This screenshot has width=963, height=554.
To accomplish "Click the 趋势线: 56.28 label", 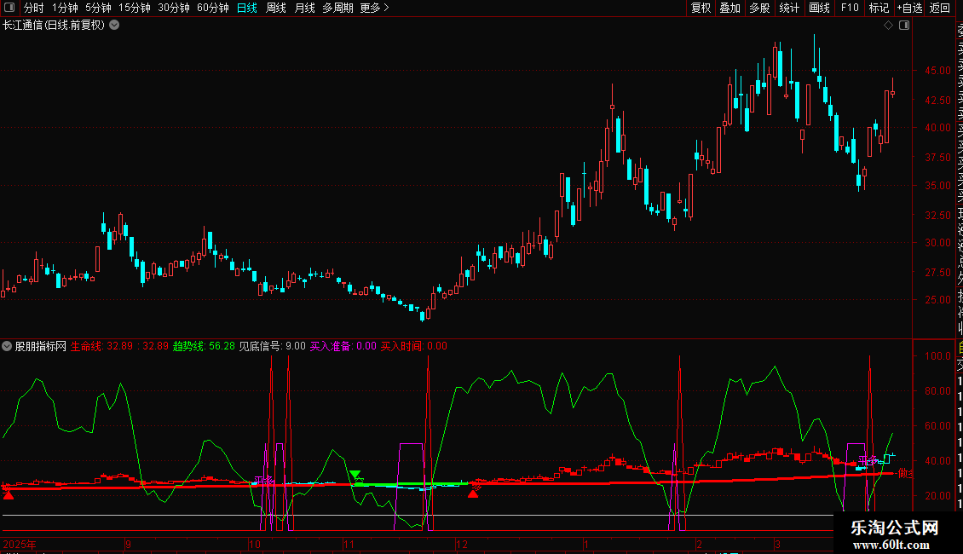I will [x=204, y=346].
